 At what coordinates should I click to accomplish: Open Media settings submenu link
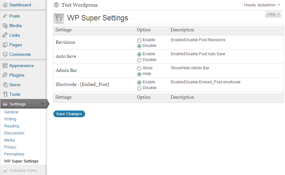(10, 140)
